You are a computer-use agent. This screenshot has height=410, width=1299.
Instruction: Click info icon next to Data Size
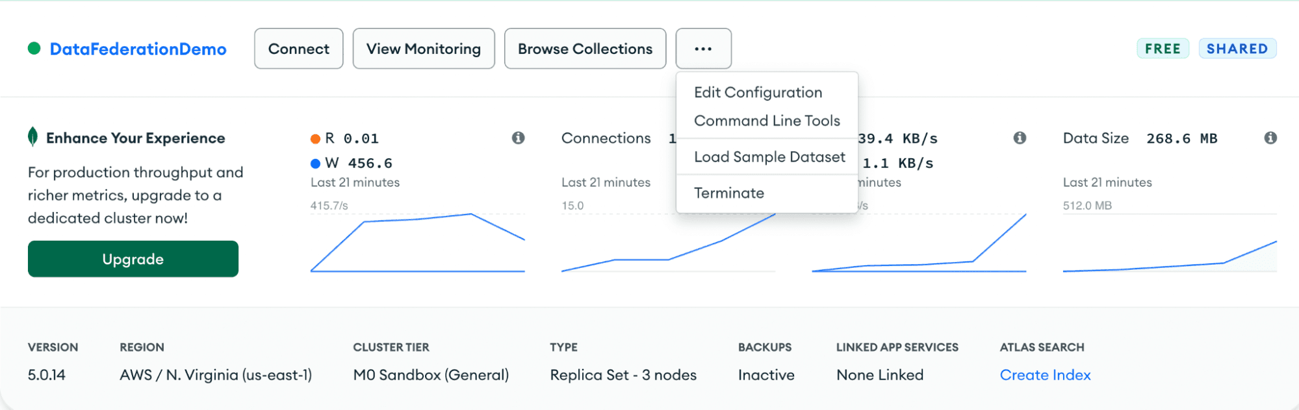tap(1270, 138)
